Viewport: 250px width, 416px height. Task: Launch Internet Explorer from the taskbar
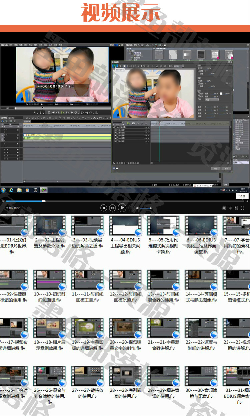pyautogui.click(x=11, y=190)
